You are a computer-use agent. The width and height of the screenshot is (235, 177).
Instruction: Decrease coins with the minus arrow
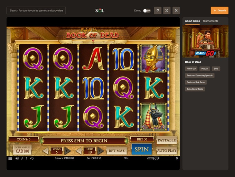click(46, 151)
